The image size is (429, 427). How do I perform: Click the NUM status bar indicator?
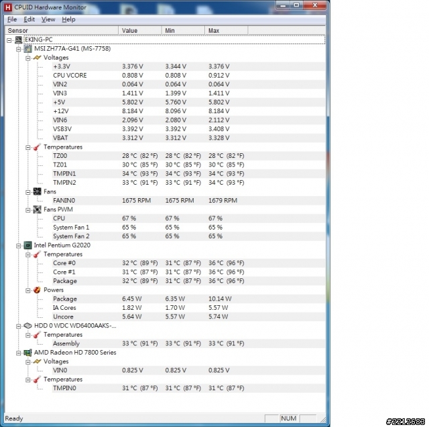[x=289, y=418]
